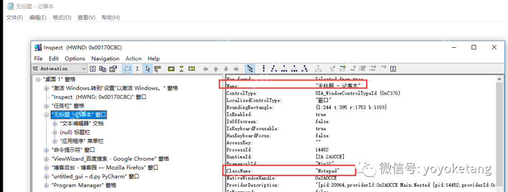Click the Navigate to Parent icon
Image resolution: width=508 pixels, height=192 pixels.
264,68
